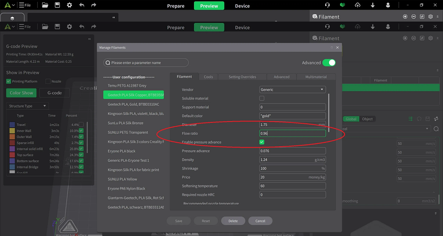Open the Vendor dropdown
The image size is (443, 236).
[292, 90]
